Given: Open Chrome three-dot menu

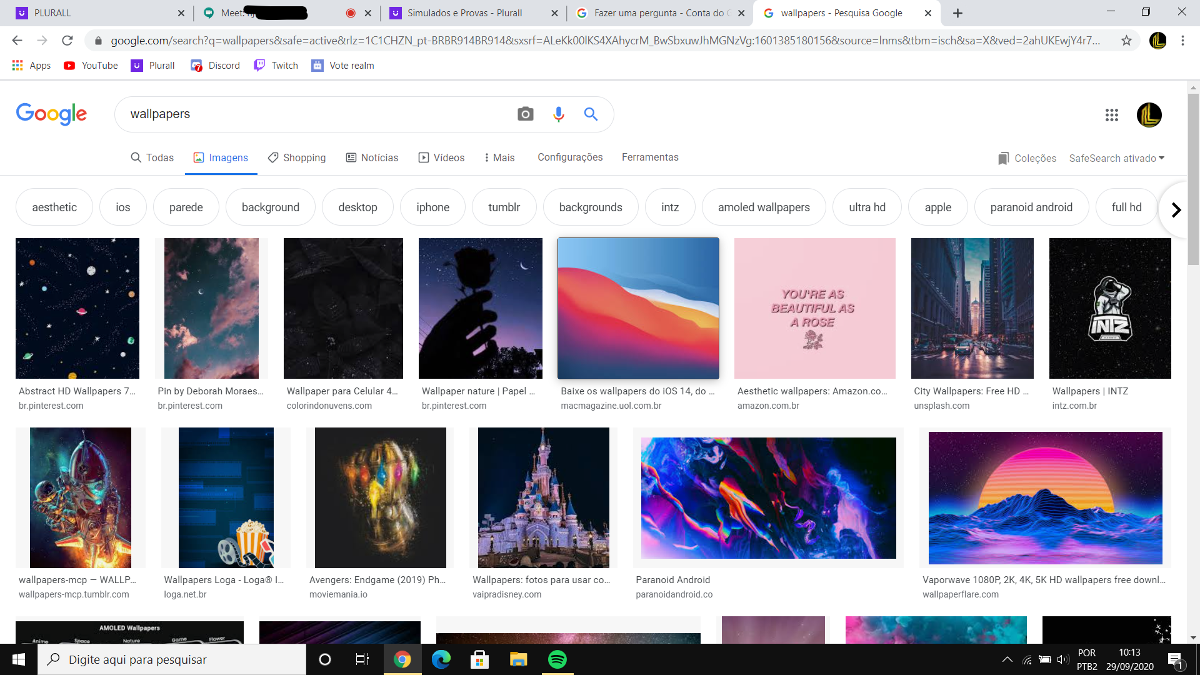Looking at the screenshot, I should pos(1182,41).
